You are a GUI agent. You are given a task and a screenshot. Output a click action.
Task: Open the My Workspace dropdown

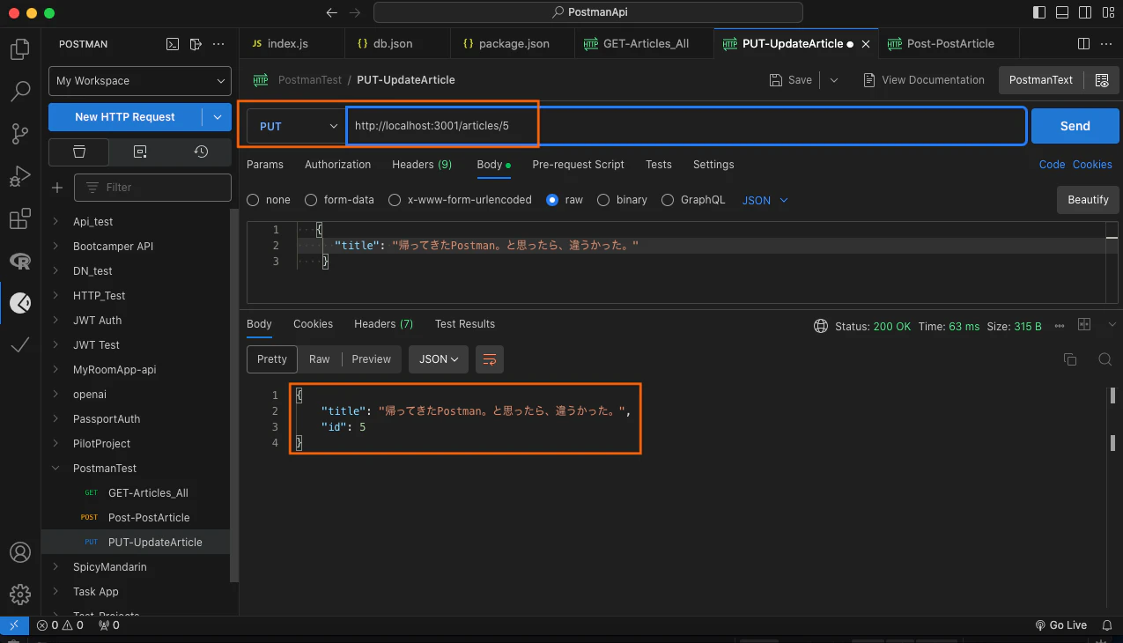(140, 81)
